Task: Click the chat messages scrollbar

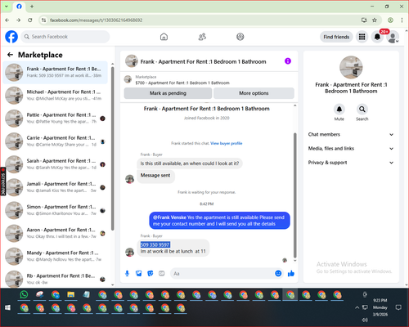Action: click(294, 195)
